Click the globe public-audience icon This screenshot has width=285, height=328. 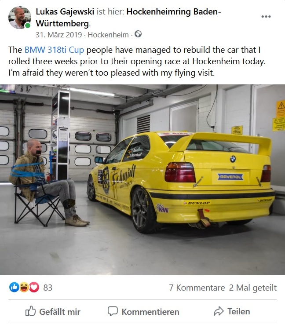point(138,34)
